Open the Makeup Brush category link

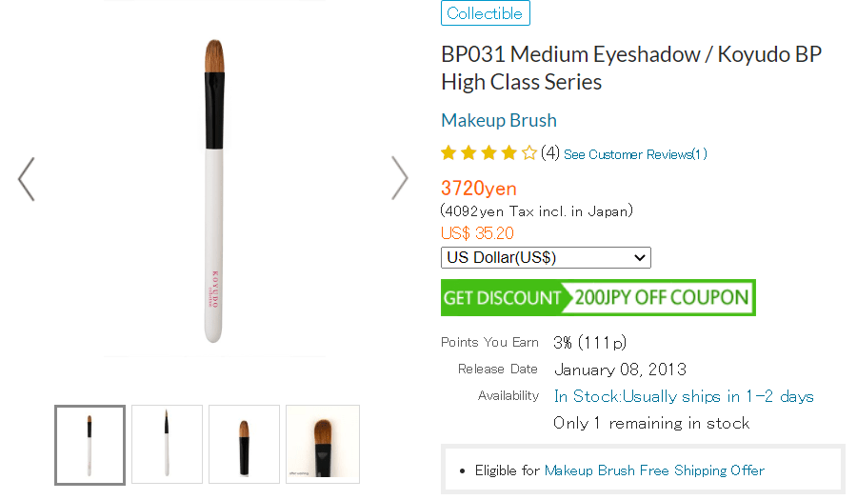pos(499,120)
